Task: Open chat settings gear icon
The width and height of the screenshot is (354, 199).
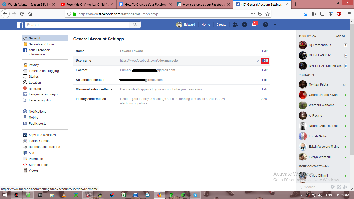Action: click(333, 187)
